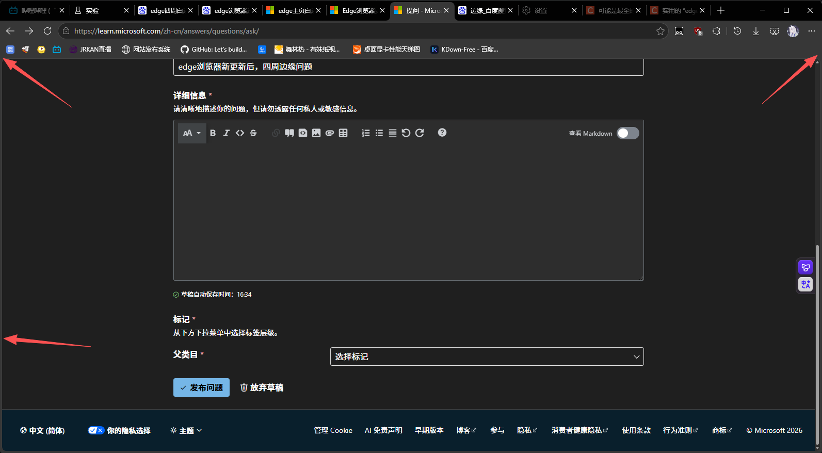Open the 主题 theme selector
Screen dimensions: 822x453
(186, 430)
